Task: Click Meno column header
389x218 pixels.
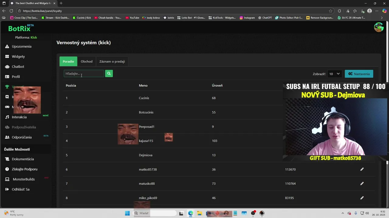Action: coord(143,85)
